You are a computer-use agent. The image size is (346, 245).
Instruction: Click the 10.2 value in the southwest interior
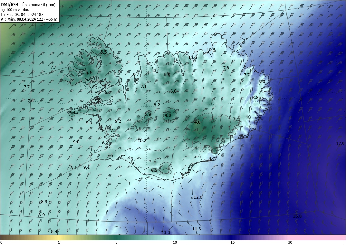tap(142, 140)
